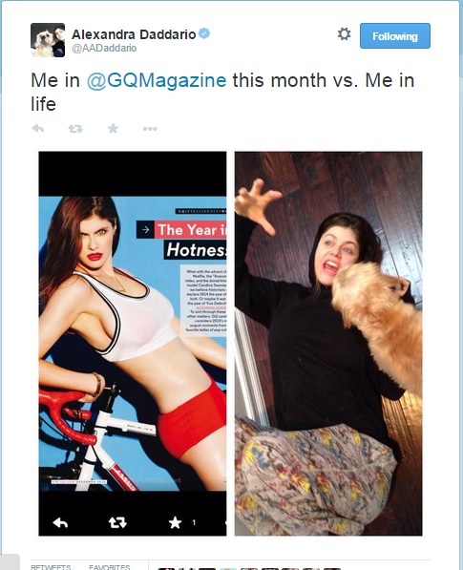
Task: Click the white star icon inside left image
Action: pyautogui.click(x=175, y=522)
